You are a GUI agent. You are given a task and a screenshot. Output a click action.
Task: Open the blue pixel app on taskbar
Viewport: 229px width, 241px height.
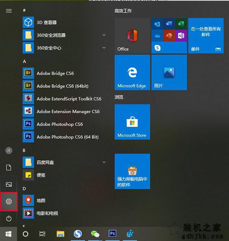(130, 234)
